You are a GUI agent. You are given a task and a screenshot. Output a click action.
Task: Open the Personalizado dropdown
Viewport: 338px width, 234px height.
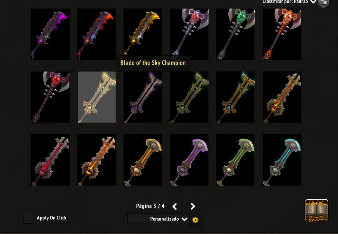pyautogui.click(x=158, y=219)
